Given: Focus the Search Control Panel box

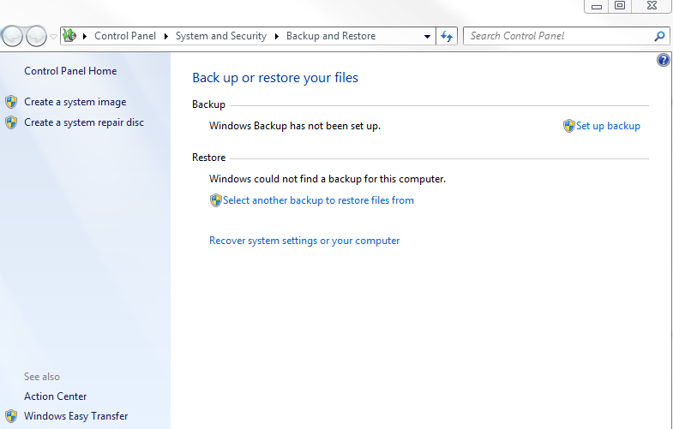Looking at the screenshot, I should [x=557, y=36].
